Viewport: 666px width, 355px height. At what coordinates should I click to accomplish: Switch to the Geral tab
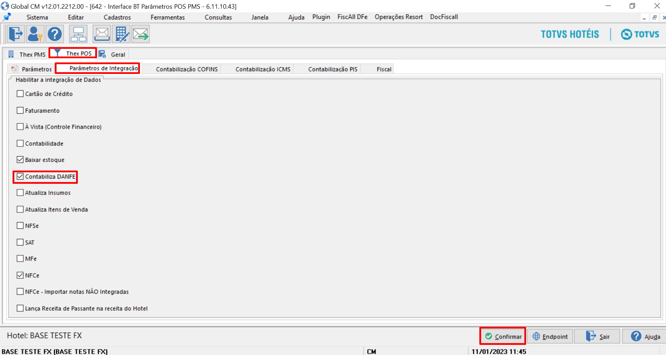[112, 54]
